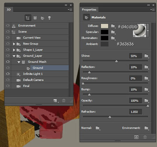Hide the New Group layer
The image size is (157, 147).
click(x=8, y=44)
